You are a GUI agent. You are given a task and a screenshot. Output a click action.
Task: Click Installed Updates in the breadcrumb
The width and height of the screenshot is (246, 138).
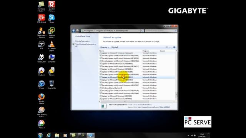[122, 31]
